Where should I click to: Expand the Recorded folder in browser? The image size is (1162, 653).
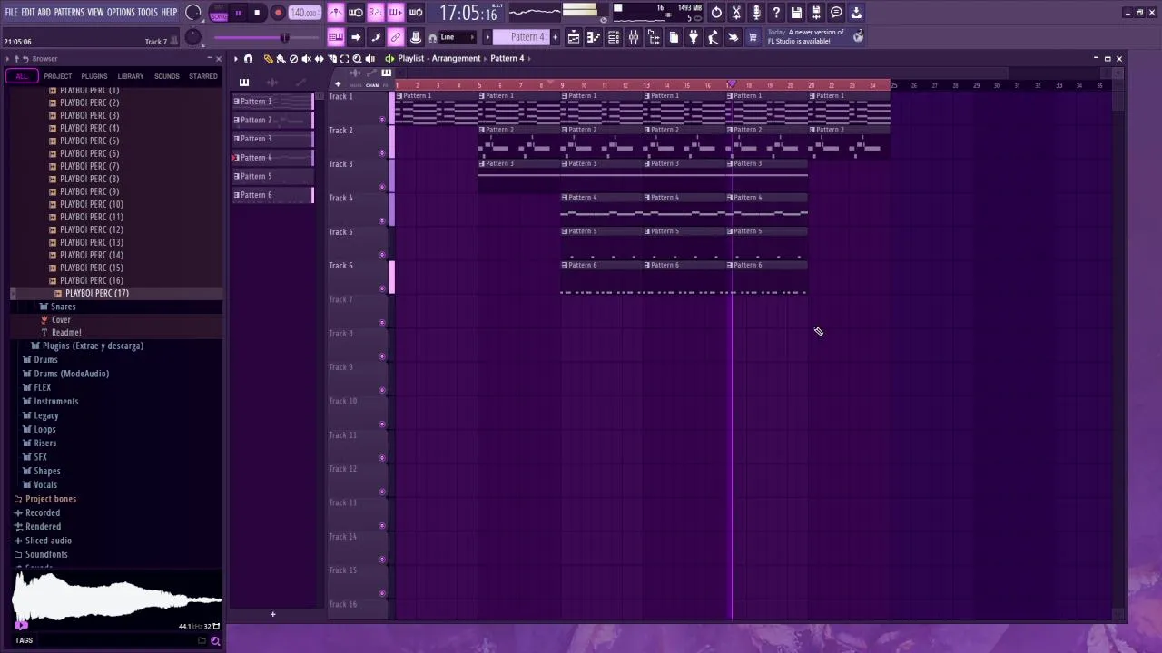[x=43, y=512]
